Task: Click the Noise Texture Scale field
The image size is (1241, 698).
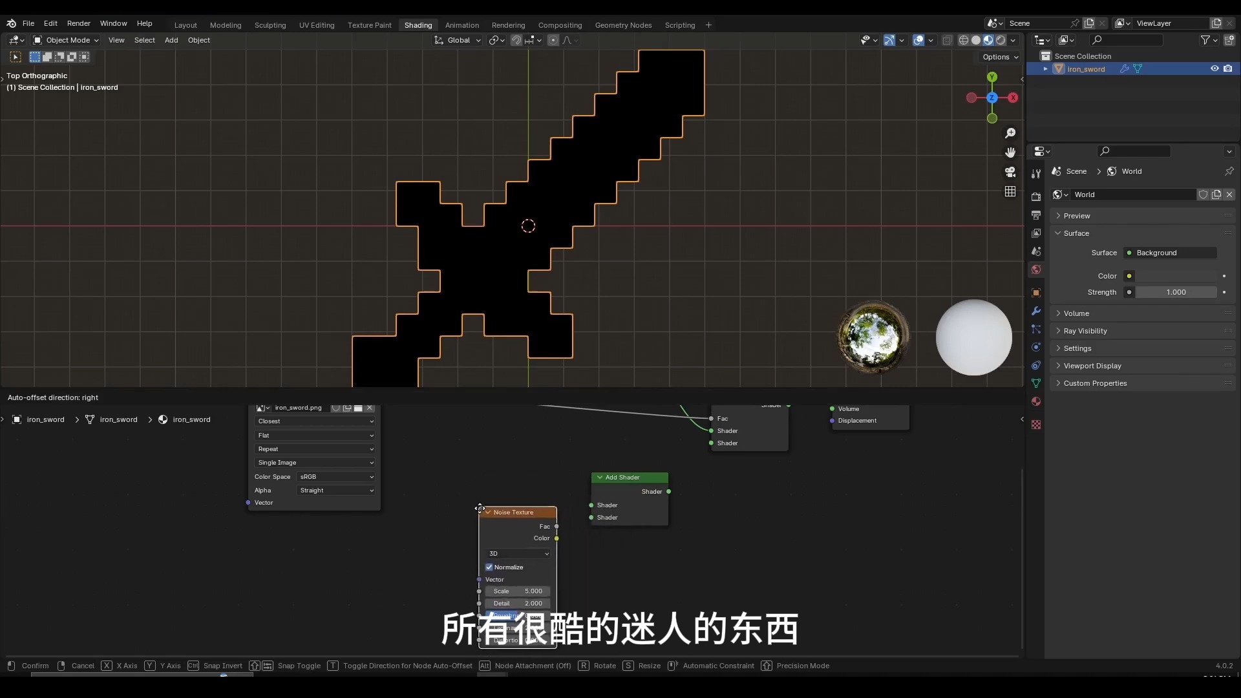Action: pyautogui.click(x=518, y=591)
